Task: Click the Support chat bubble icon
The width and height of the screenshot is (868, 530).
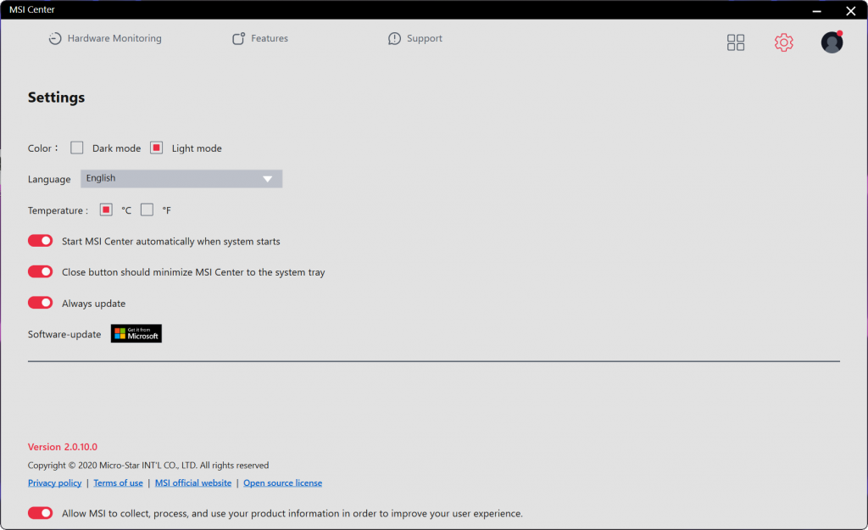Action: point(394,39)
